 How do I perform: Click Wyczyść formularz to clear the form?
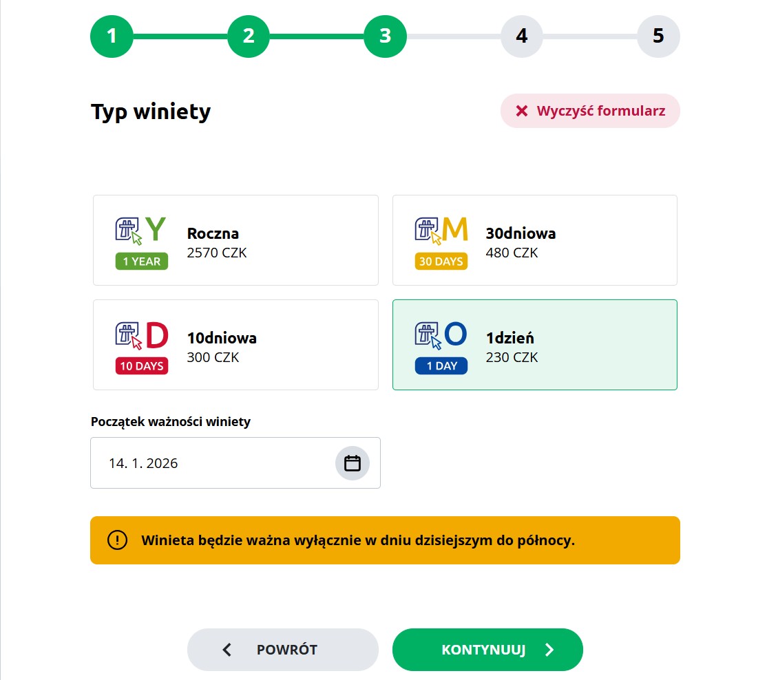coord(589,111)
